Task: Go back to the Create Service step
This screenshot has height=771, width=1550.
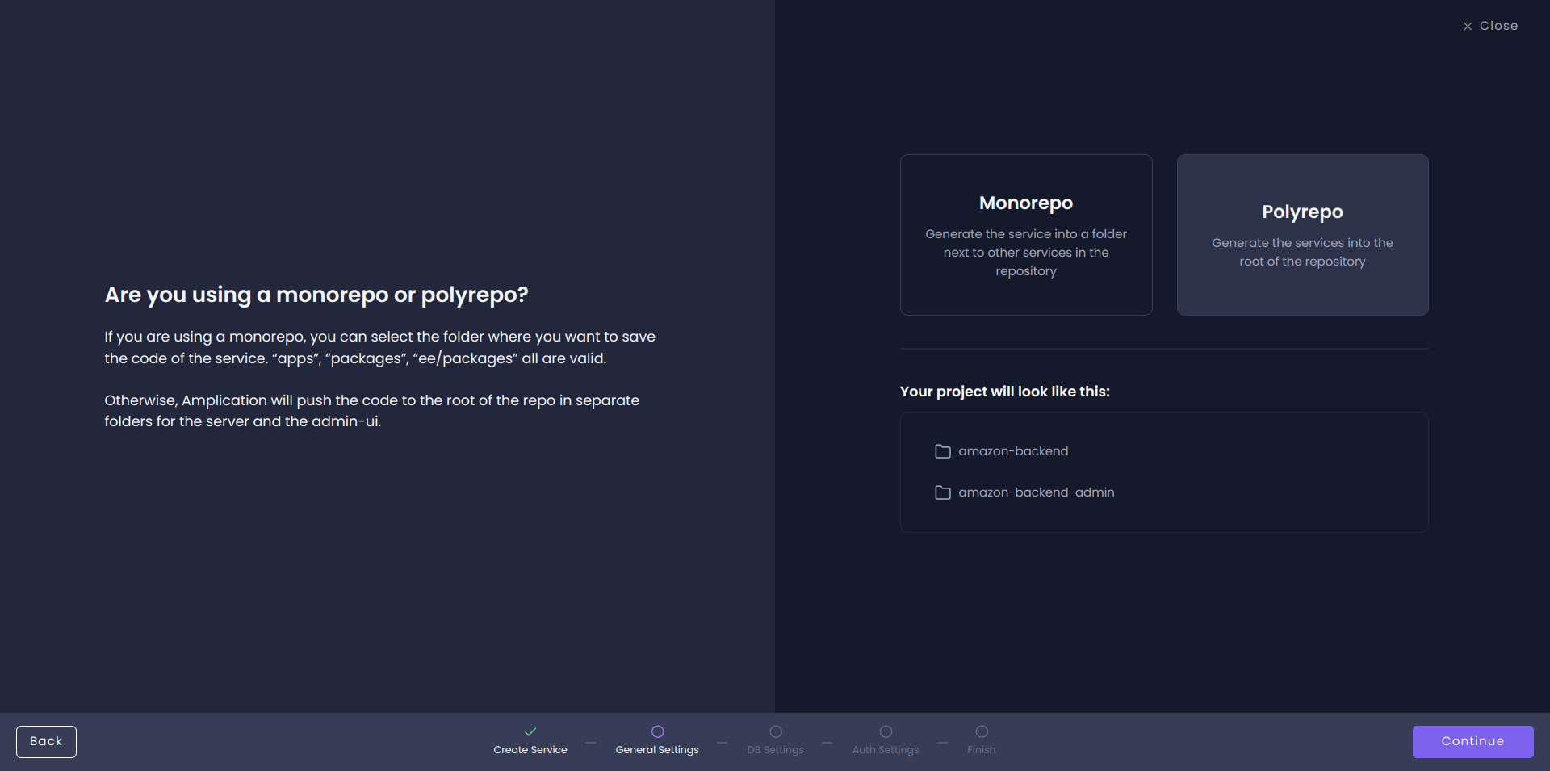Action: [x=530, y=740]
